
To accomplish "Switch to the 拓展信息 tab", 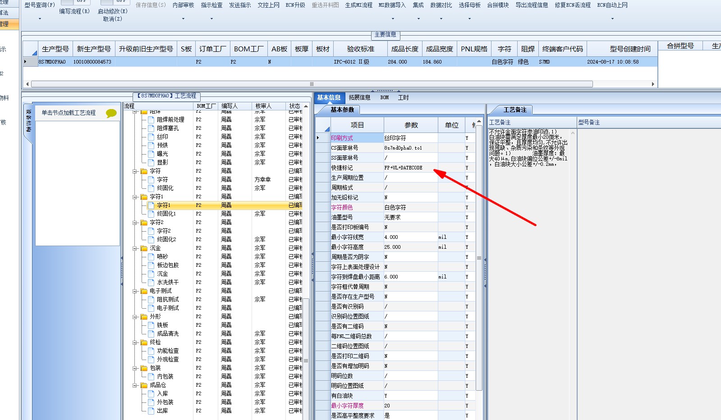I will click(359, 97).
